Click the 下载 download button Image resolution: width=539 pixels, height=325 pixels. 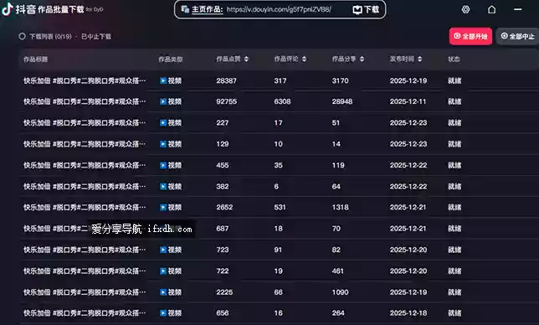point(366,9)
